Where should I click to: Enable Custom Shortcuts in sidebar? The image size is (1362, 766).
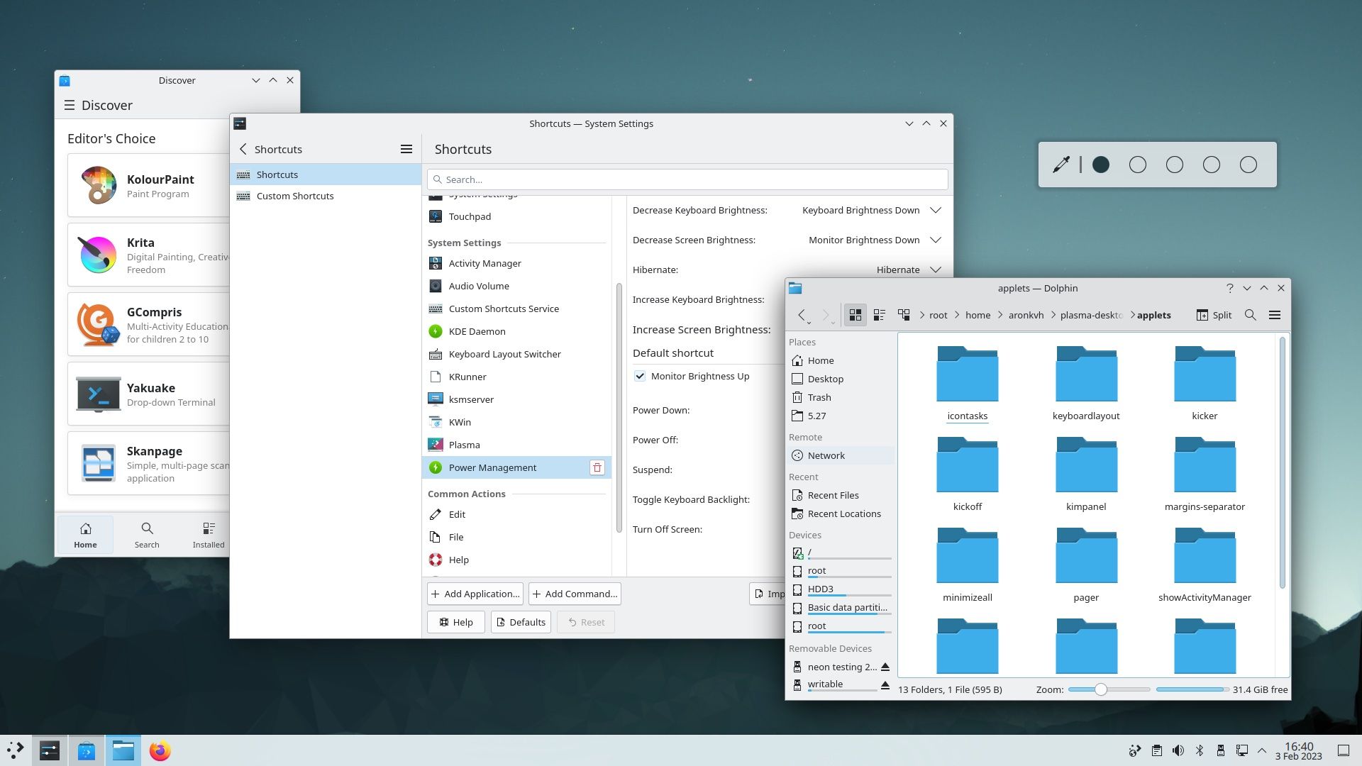(294, 196)
